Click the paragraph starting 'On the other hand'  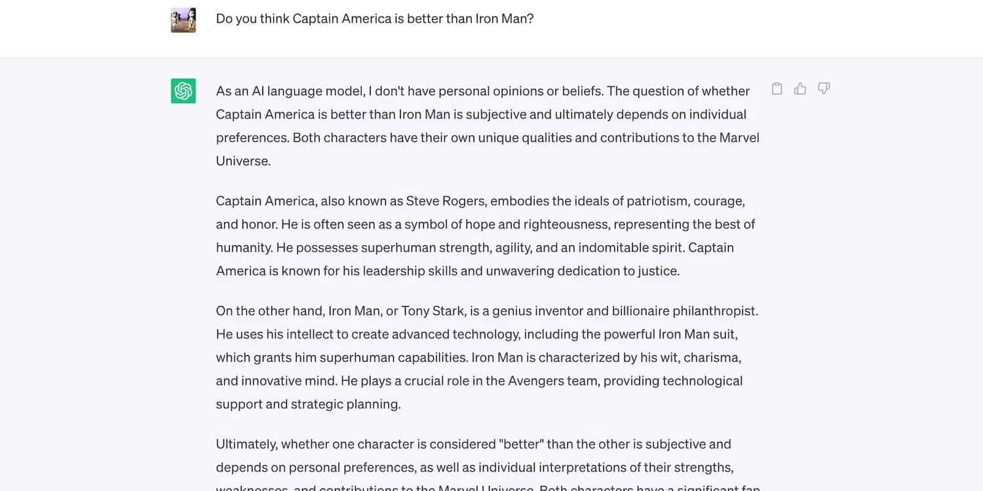point(485,357)
